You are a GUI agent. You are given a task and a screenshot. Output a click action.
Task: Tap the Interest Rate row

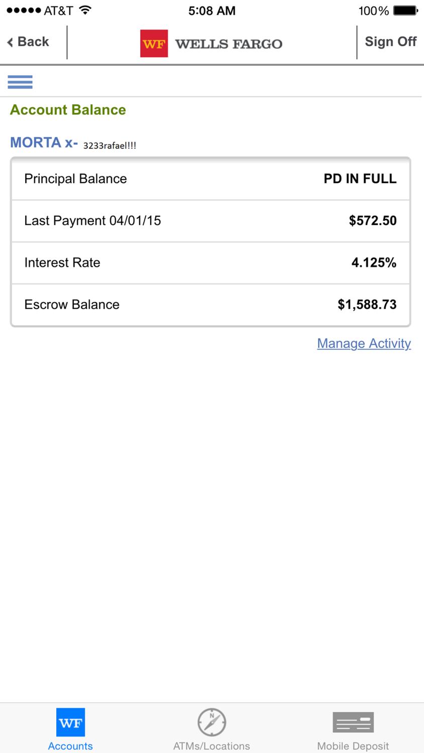(x=210, y=263)
